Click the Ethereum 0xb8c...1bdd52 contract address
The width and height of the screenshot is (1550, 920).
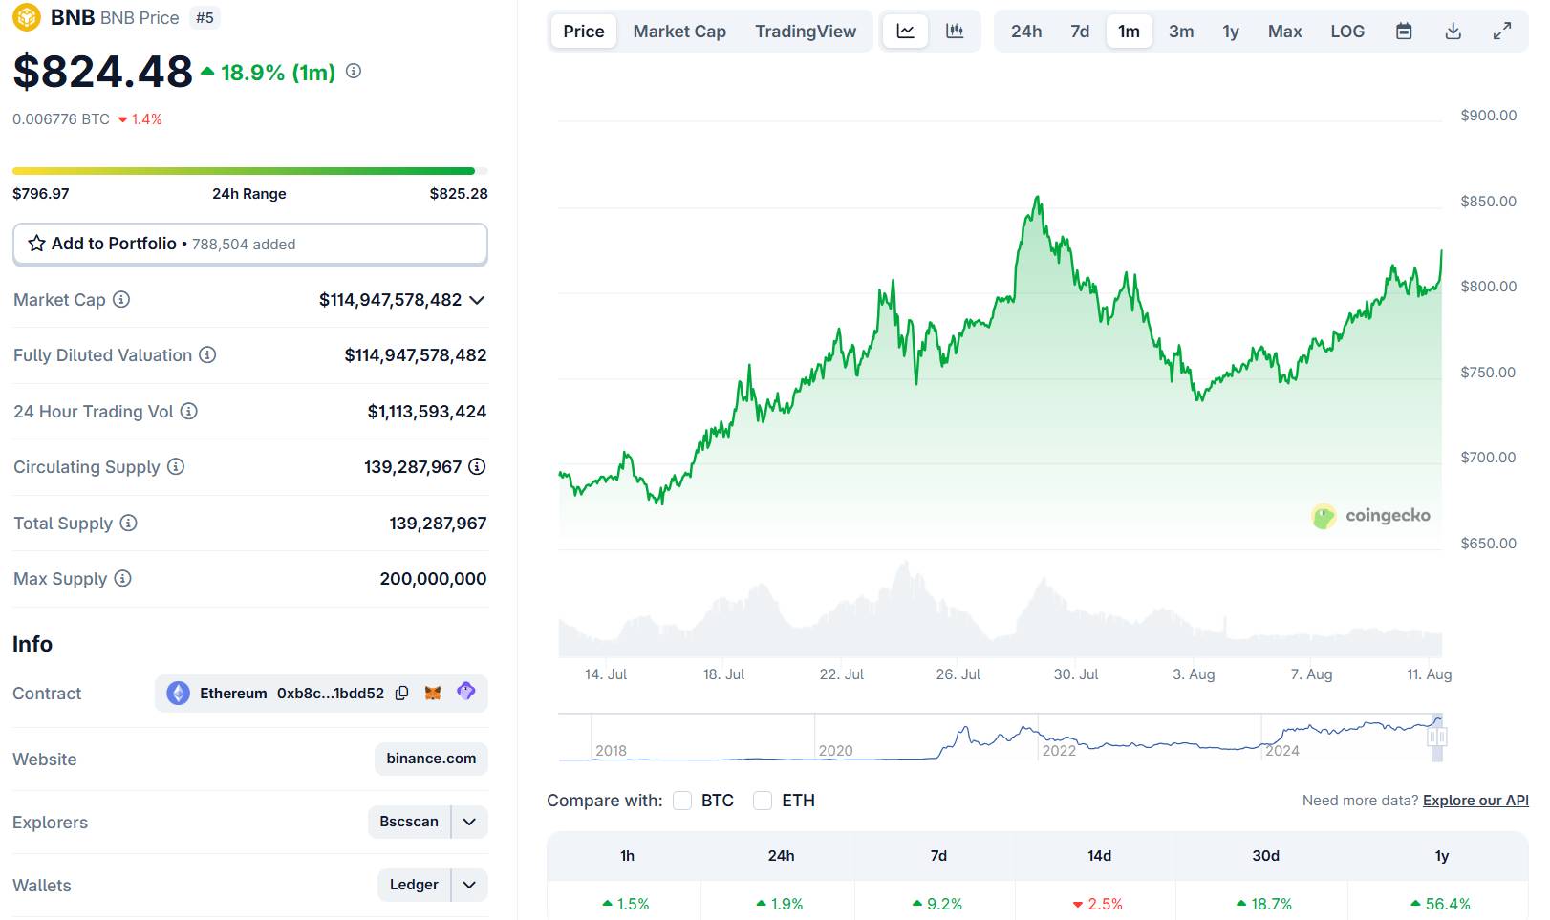(x=291, y=694)
